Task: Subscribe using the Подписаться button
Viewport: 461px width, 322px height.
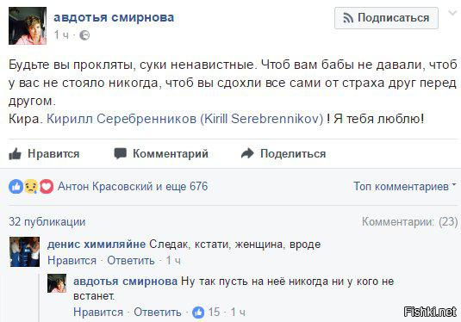Action: 386,18
